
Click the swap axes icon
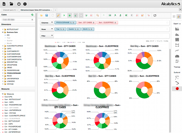[86, 15]
